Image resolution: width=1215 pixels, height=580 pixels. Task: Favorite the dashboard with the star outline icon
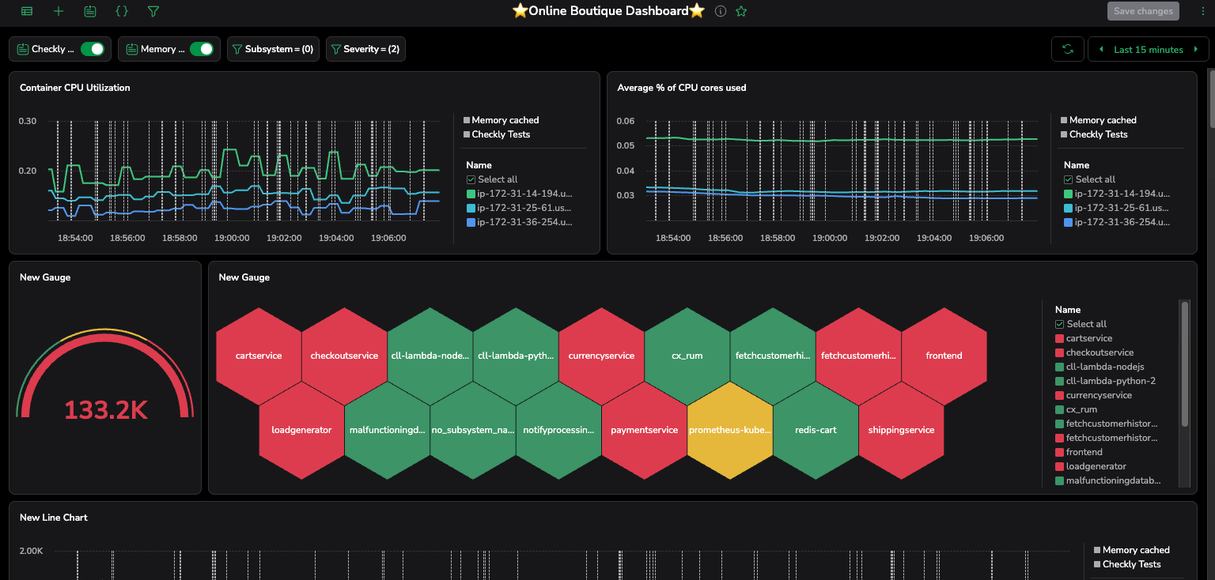pos(741,11)
